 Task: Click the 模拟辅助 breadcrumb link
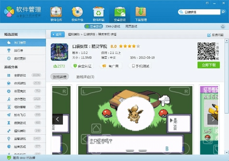74,35
